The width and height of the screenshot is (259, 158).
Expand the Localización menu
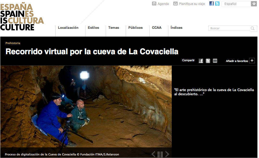[68, 28]
